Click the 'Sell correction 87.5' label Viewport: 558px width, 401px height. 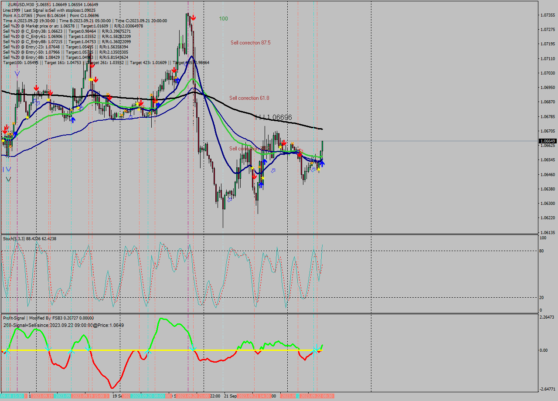click(250, 43)
